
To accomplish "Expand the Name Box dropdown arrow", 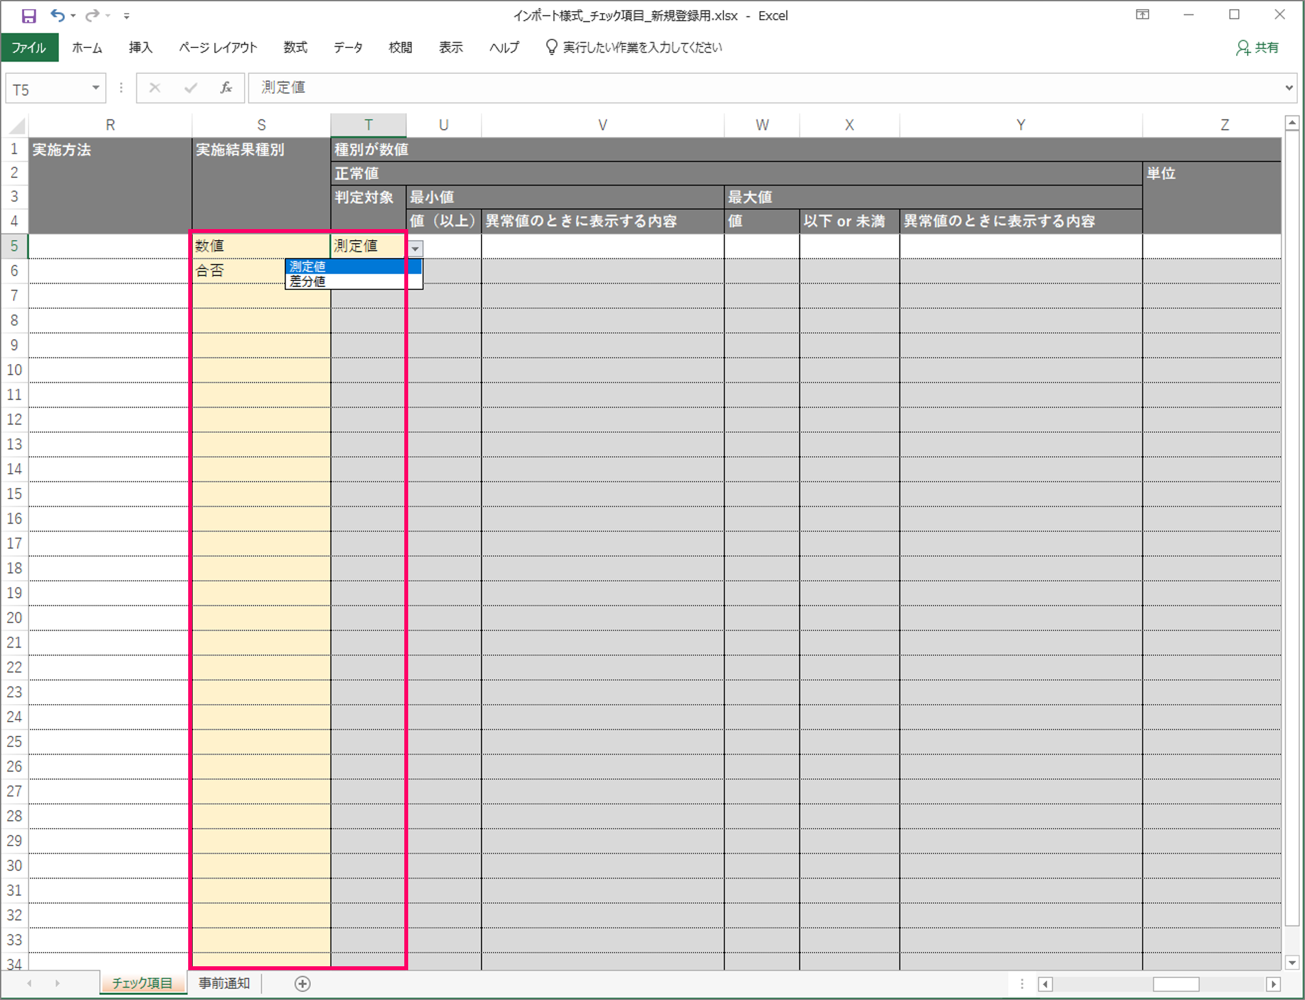I will (95, 88).
